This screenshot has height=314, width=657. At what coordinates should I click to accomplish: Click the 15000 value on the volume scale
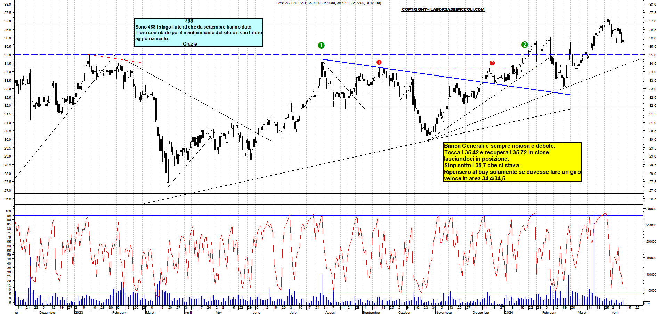(651, 258)
